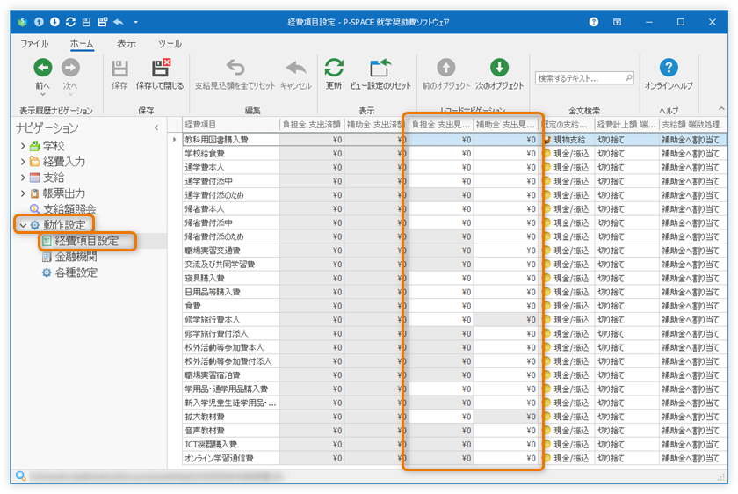738x494 pixels.
Task: Go to next object (次のオブジェクト)
Action: point(499,68)
